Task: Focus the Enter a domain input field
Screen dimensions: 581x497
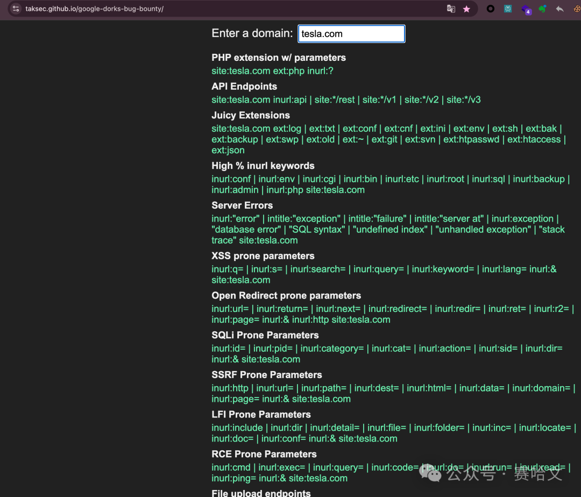Action: click(351, 34)
